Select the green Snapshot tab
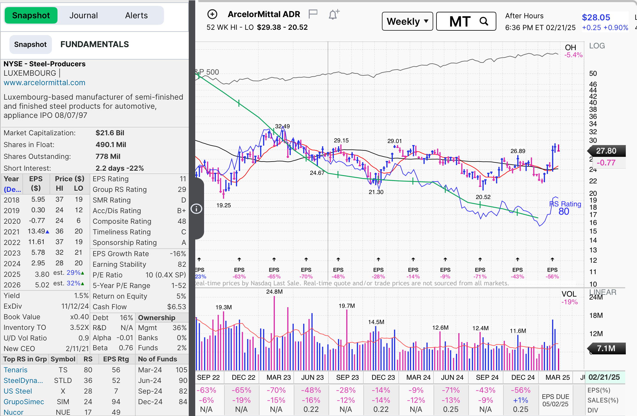This screenshot has height=416, width=637. (31, 15)
